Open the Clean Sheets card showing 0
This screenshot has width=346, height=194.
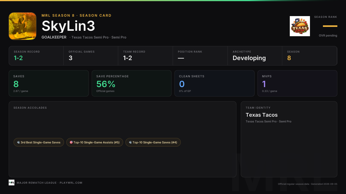tap(215, 83)
